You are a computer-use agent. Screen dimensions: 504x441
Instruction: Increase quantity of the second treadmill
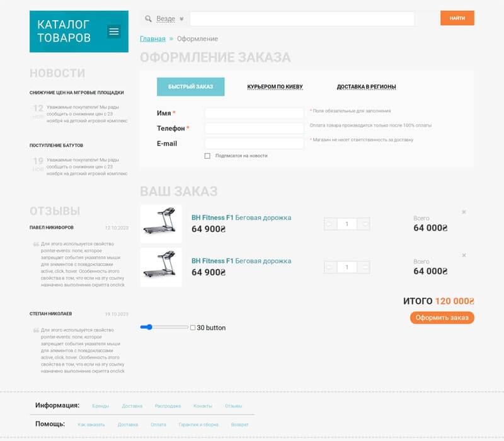pyautogui.click(x=364, y=267)
